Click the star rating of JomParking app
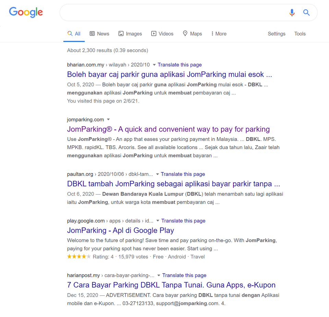 79,257
